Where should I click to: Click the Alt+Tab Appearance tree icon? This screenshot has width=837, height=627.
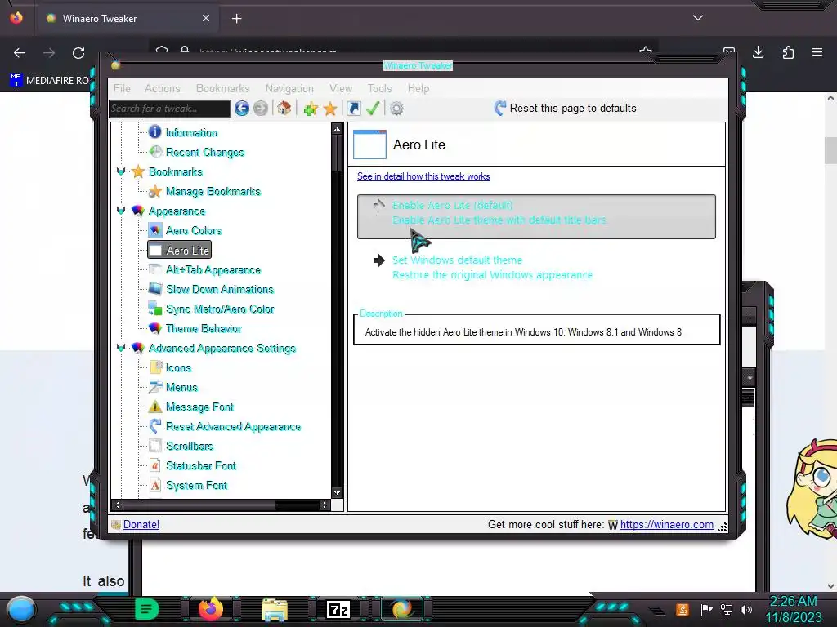point(155,269)
